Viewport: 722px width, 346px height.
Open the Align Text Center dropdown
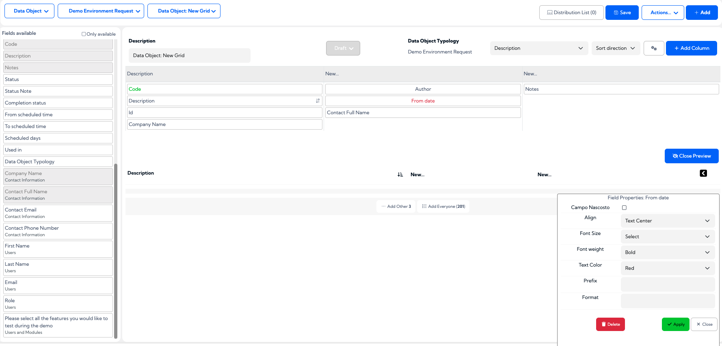click(x=668, y=221)
